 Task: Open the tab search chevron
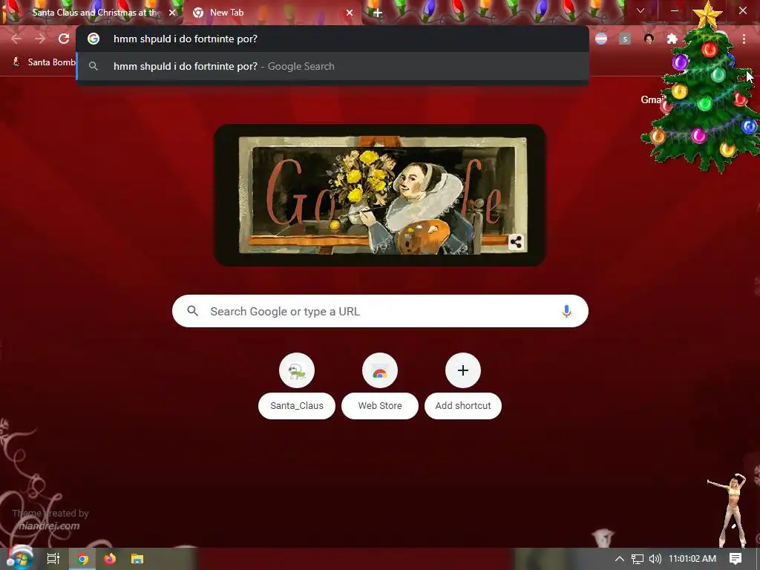pos(641,10)
